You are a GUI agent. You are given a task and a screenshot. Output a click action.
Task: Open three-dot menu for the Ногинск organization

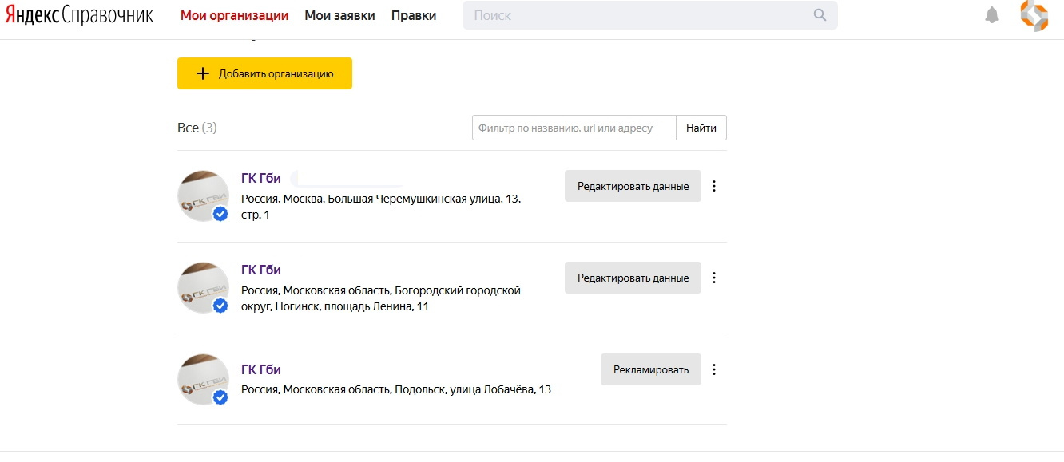pyautogui.click(x=714, y=278)
